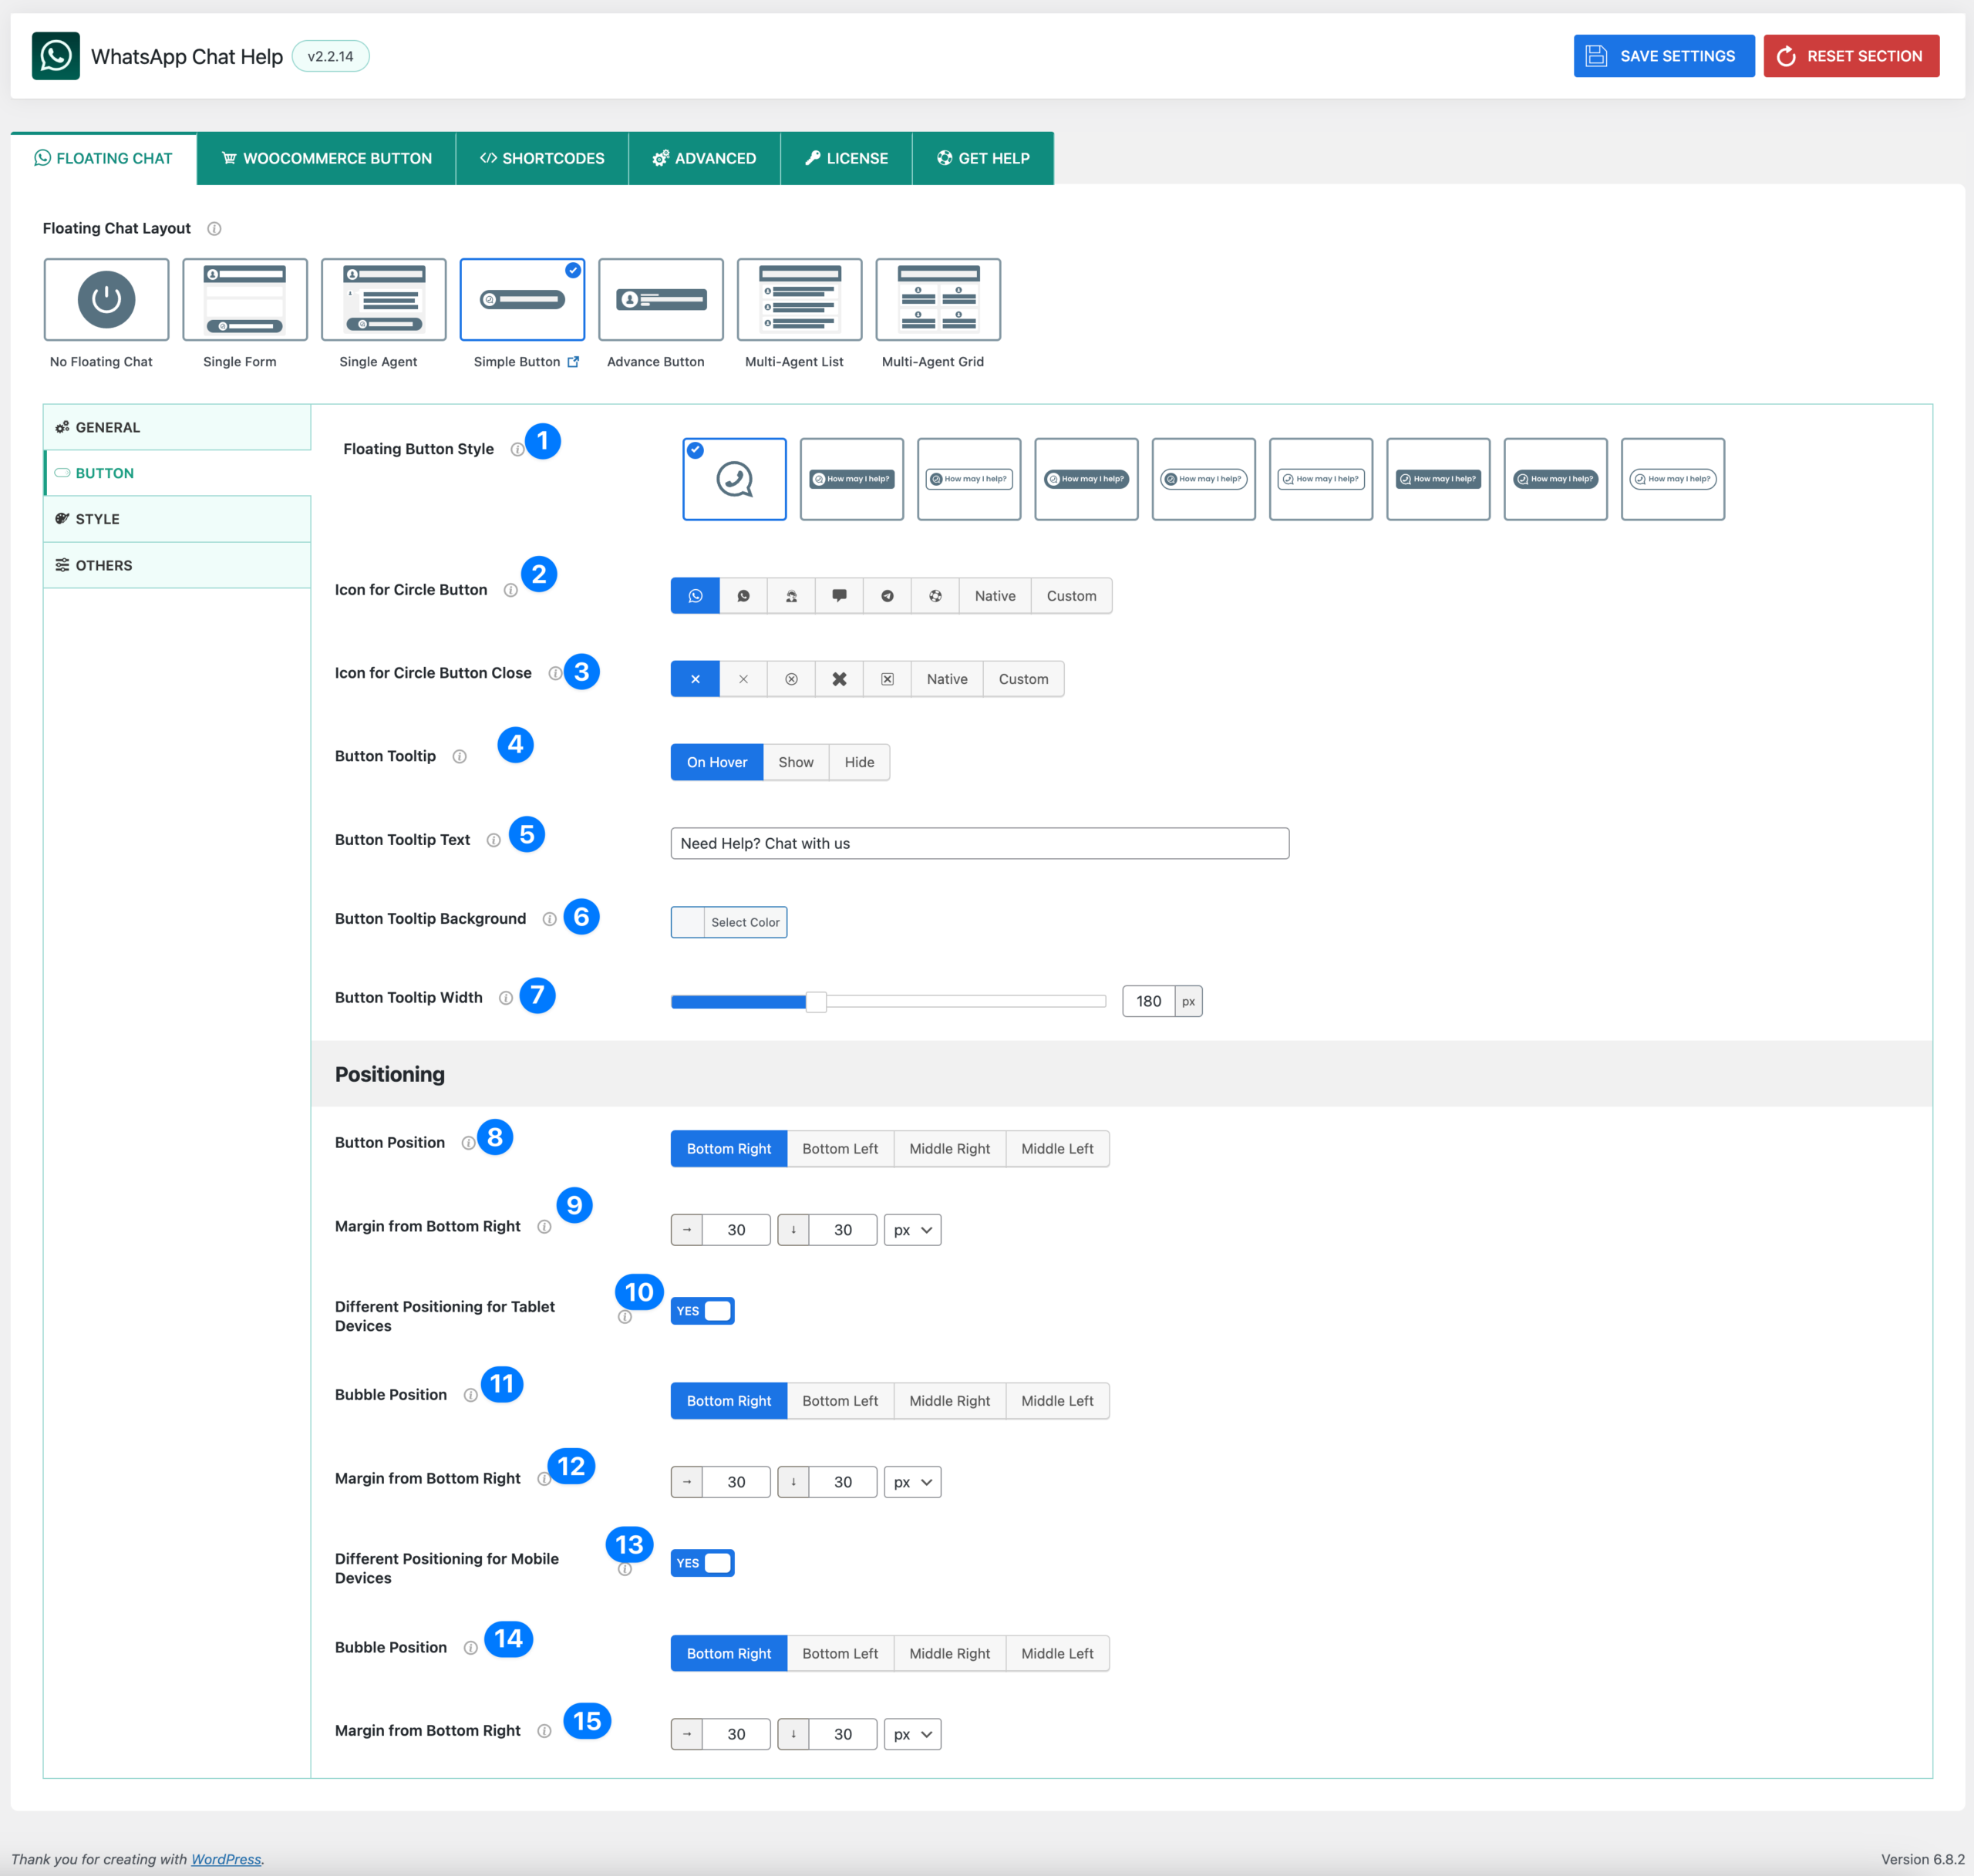
Task: Open px unit dropdown for tablet bubble margin
Action: click(x=912, y=1482)
